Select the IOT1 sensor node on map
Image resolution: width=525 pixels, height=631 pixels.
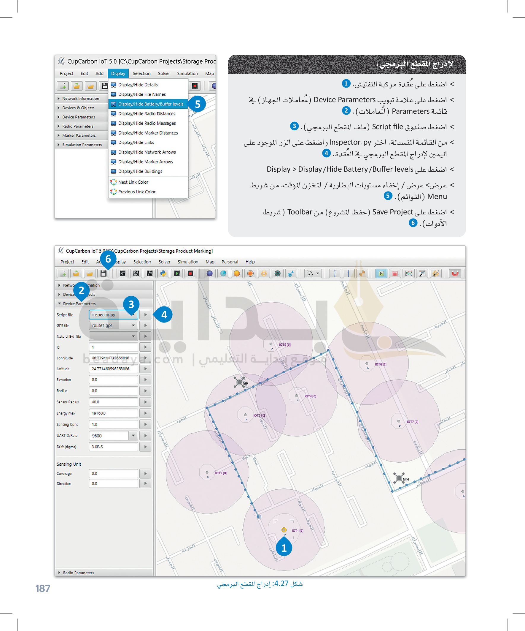click(284, 530)
